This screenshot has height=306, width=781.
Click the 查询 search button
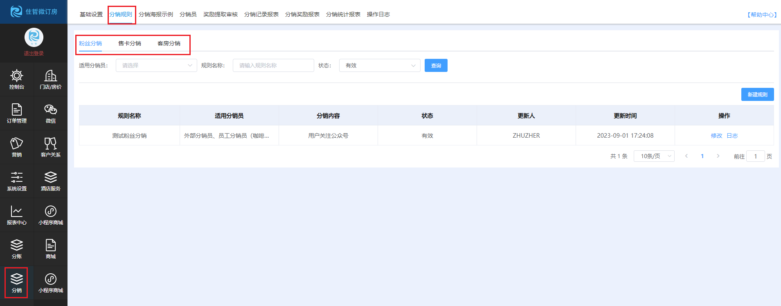click(x=436, y=65)
